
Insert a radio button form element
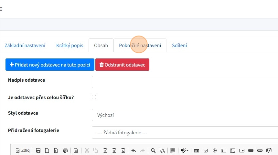point(215,150)
